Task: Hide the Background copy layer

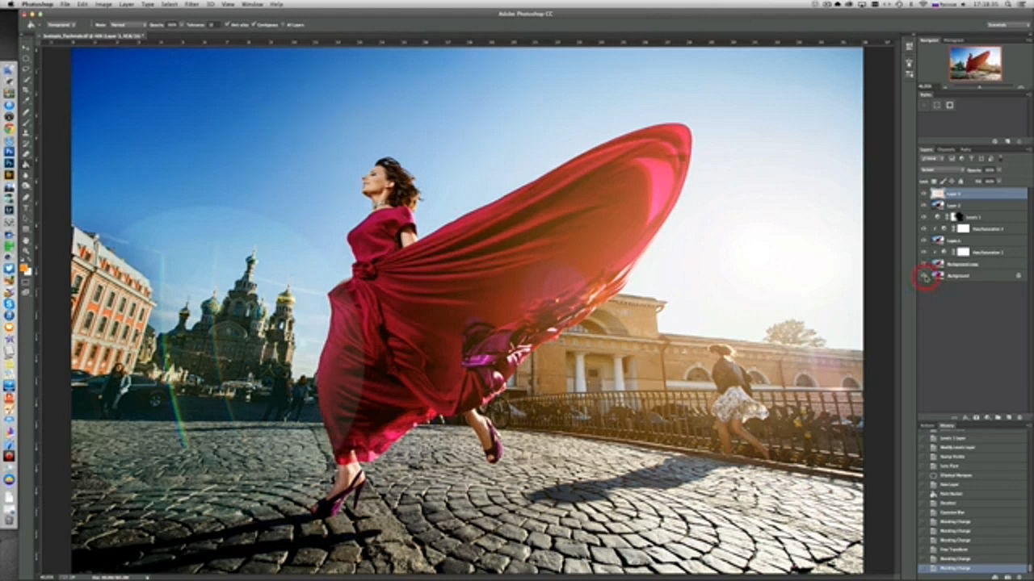Action: click(x=924, y=264)
